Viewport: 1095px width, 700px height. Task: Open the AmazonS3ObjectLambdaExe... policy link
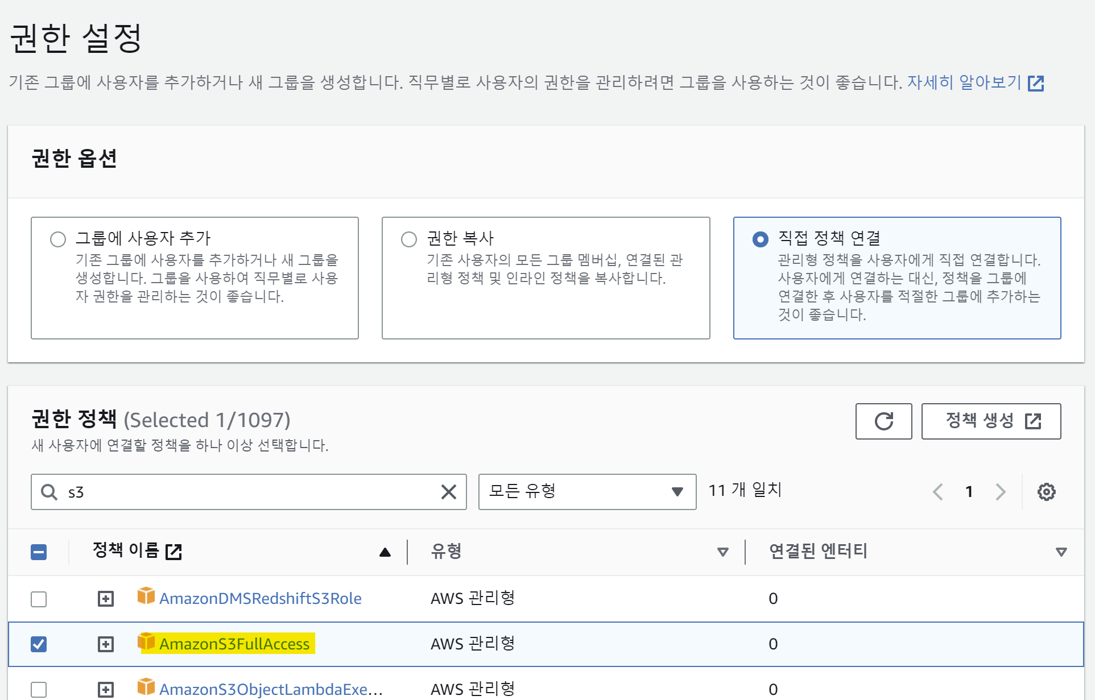(x=271, y=689)
